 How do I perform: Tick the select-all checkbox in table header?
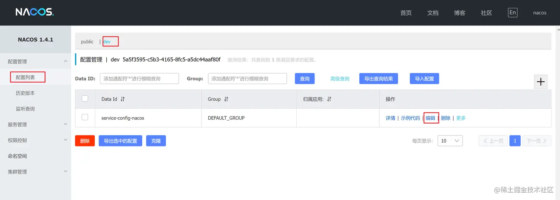(85, 99)
